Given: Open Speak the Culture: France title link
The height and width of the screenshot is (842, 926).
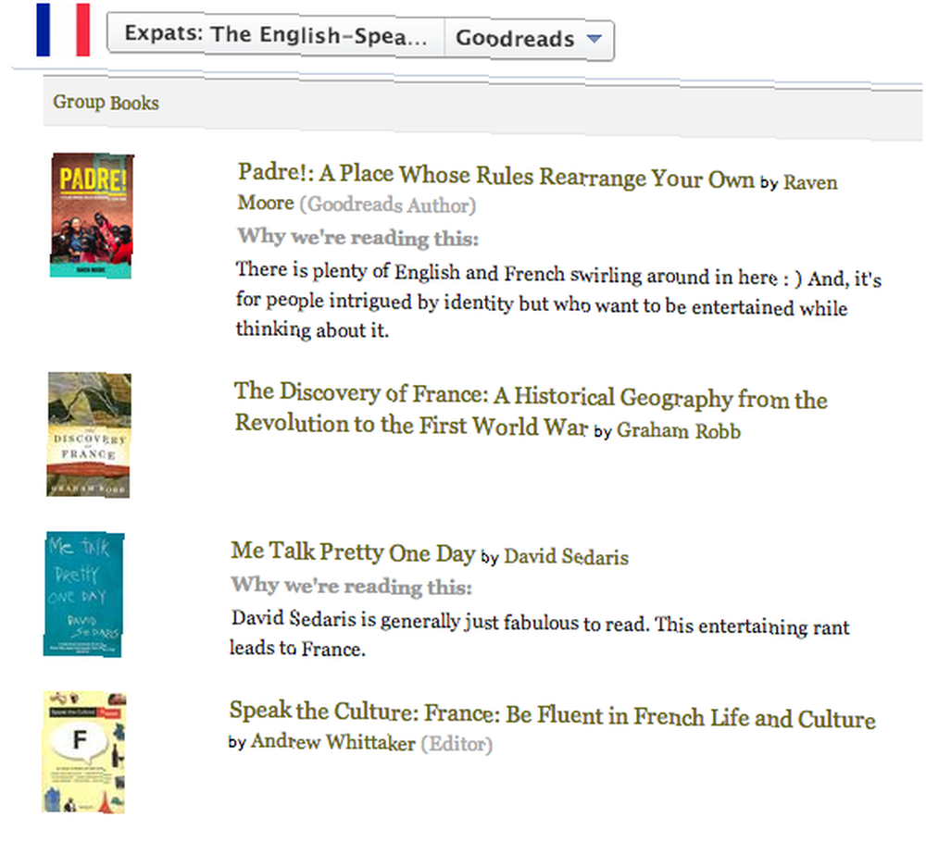Looking at the screenshot, I should click(x=552, y=714).
